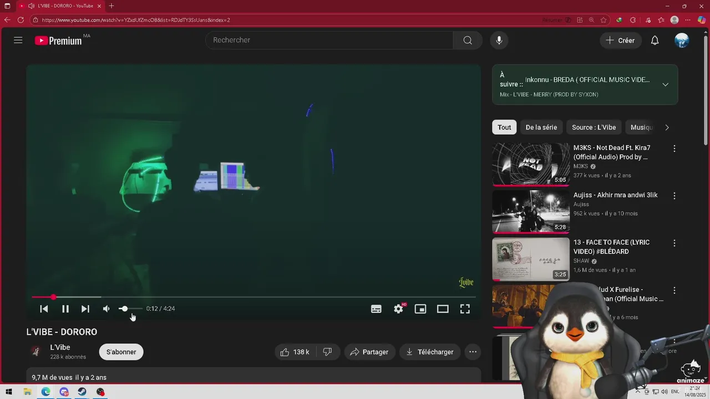The width and height of the screenshot is (710, 399).
Task: Dislike the DORORO video
Action: [327, 352]
